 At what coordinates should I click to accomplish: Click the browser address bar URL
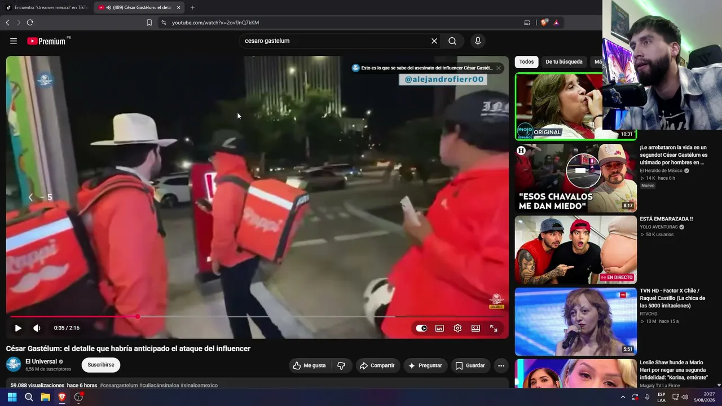point(215,23)
